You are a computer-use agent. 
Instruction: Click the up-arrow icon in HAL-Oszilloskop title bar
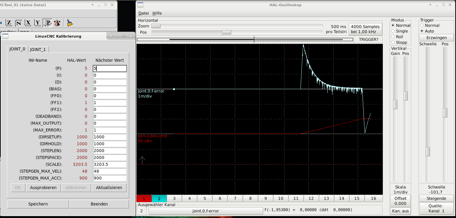coord(430,5)
